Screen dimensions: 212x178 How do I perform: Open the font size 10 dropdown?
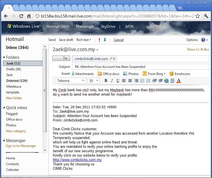(x=93, y=81)
